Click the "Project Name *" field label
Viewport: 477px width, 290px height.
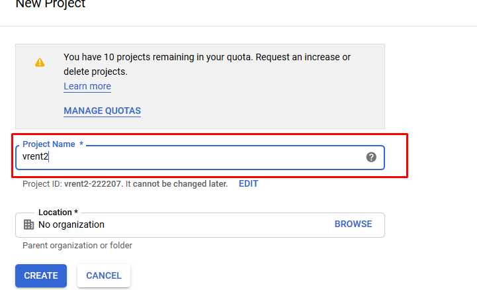(53, 144)
